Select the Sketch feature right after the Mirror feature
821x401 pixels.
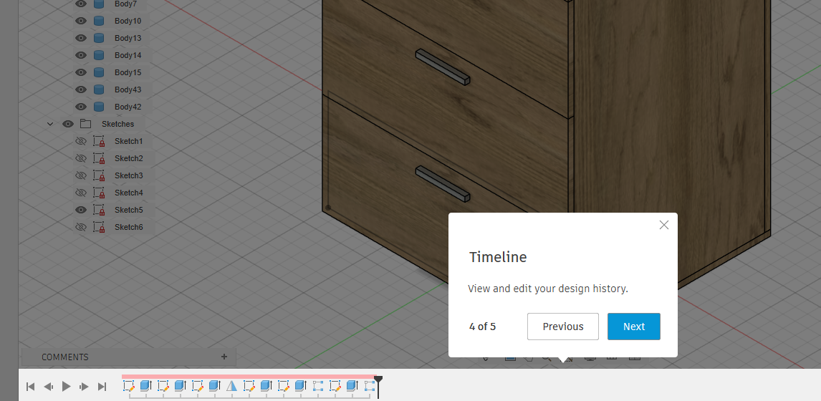click(x=249, y=387)
